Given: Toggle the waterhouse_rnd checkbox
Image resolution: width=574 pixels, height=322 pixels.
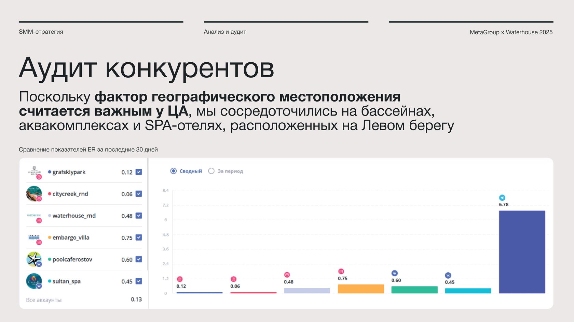Looking at the screenshot, I should (139, 215).
